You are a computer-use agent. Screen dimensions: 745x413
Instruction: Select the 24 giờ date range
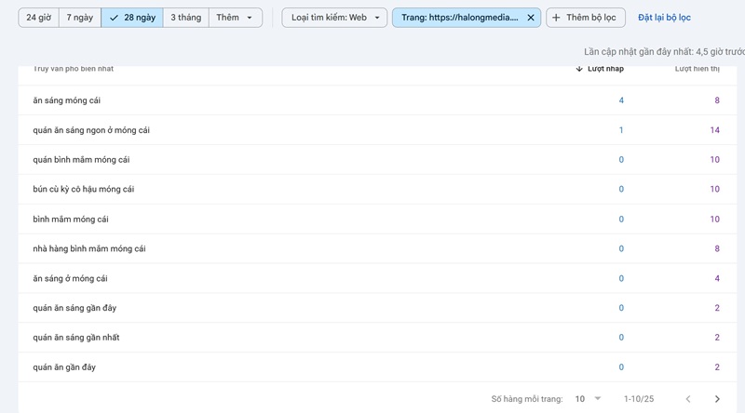point(38,18)
